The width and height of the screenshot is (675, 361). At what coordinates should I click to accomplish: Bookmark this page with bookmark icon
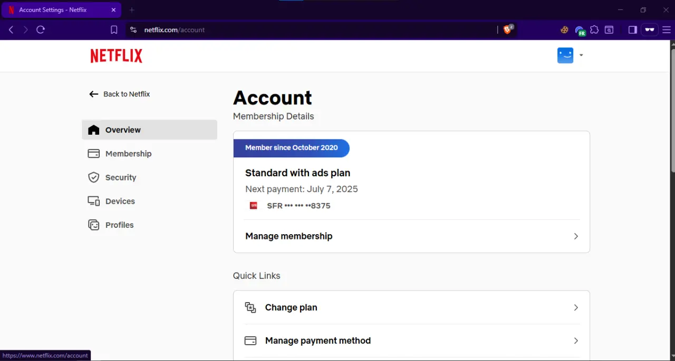(x=114, y=30)
